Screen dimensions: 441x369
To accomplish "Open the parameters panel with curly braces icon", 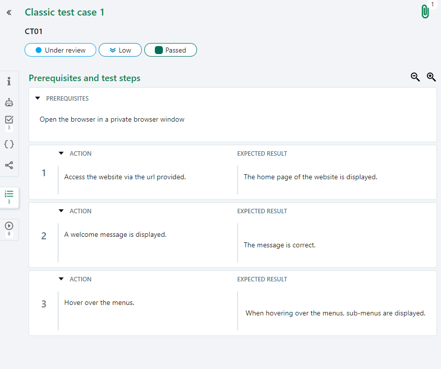I will point(9,144).
